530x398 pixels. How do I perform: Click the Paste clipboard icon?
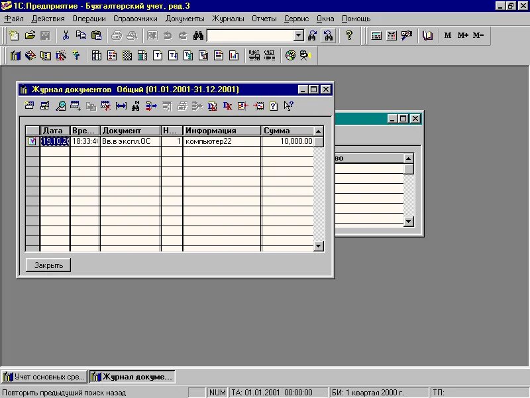click(96, 36)
